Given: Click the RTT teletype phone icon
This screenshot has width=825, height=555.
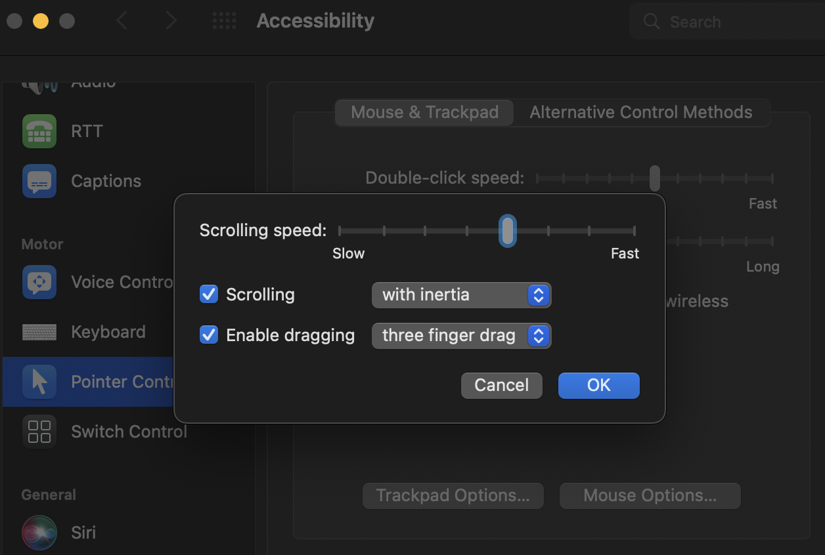Looking at the screenshot, I should [39, 131].
